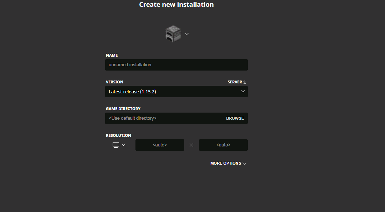
Task: Open the icon chooser chevron beside furnace
Action: point(186,34)
